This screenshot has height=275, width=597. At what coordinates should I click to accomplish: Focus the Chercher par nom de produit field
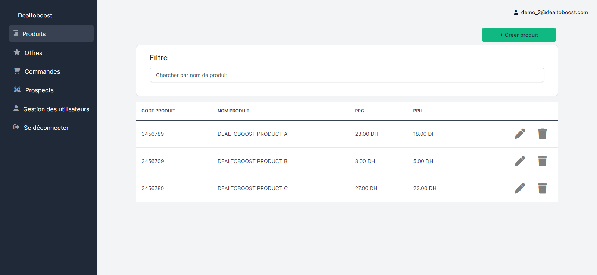coord(347,75)
